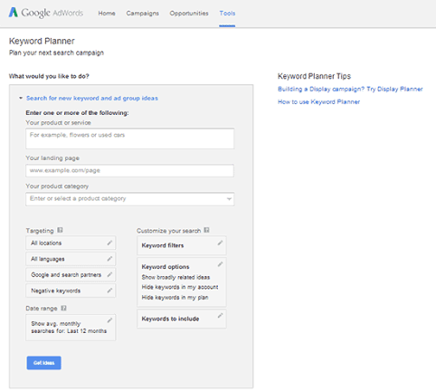Screen dimensions: 436x391
Task: Click 'Hide keywords in my plan' text
Action: pyautogui.click(x=175, y=298)
